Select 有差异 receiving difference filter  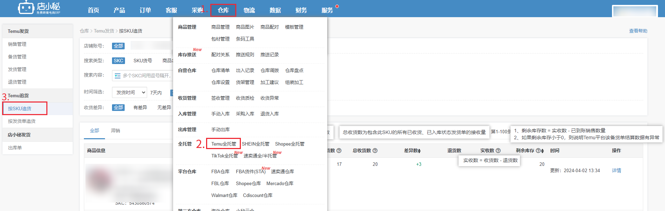pos(140,107)
